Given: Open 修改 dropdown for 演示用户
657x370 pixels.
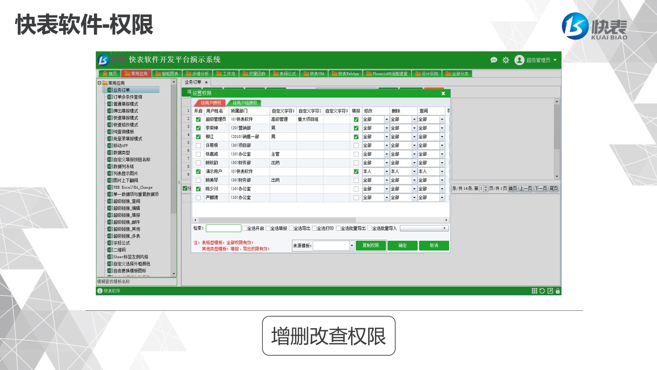Looking at the screenshot, I should click(x=387, y=172).
